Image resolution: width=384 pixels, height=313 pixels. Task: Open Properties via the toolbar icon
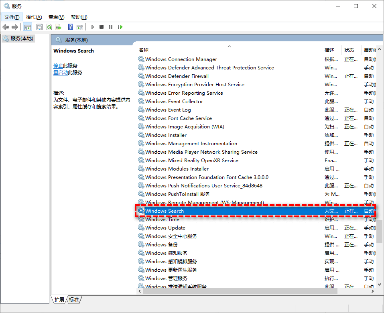pos(39,27)
